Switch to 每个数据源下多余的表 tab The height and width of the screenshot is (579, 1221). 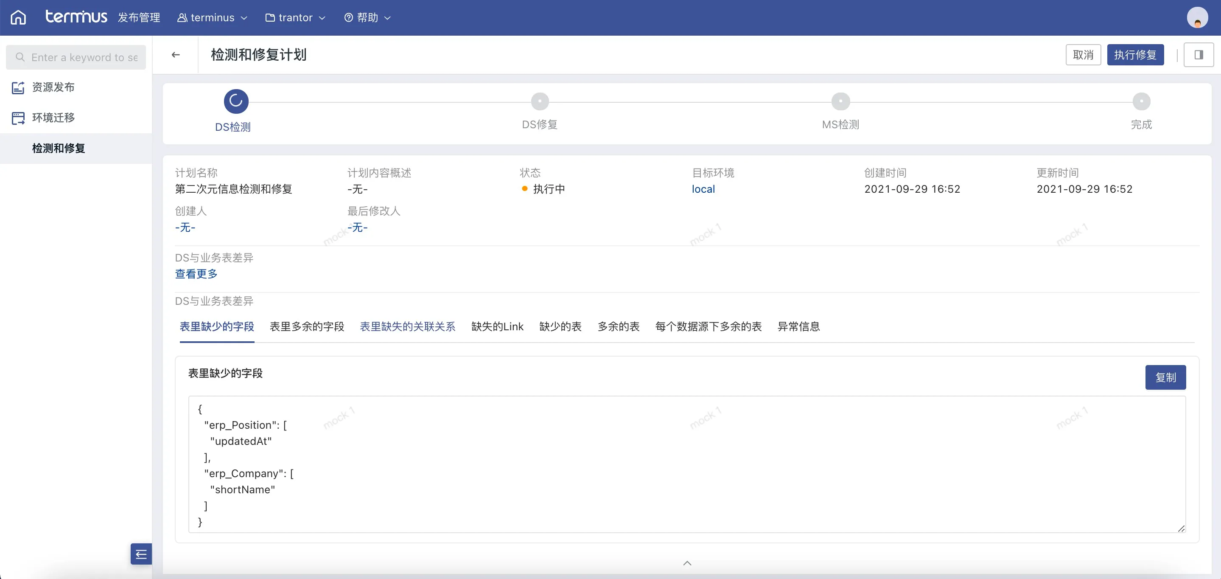(708, 327)
